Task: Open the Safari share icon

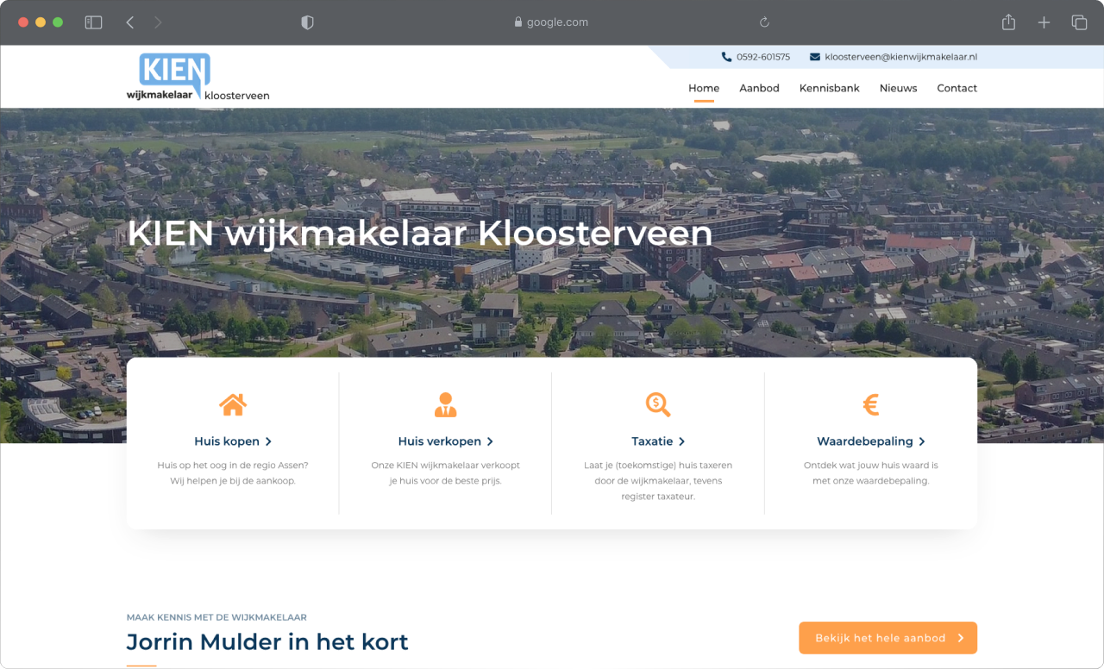Action: coord(1008,22)
